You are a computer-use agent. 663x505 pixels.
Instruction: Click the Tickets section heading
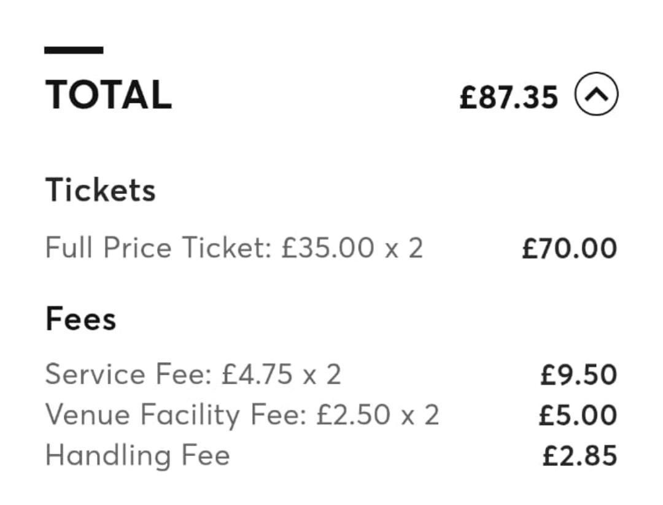point(101,190)
